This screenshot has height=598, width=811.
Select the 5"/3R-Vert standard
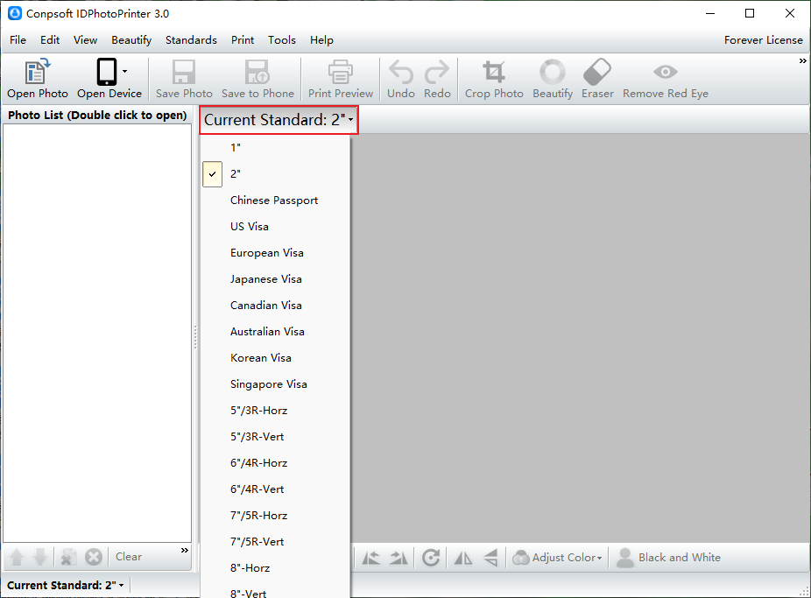point(275,437)
